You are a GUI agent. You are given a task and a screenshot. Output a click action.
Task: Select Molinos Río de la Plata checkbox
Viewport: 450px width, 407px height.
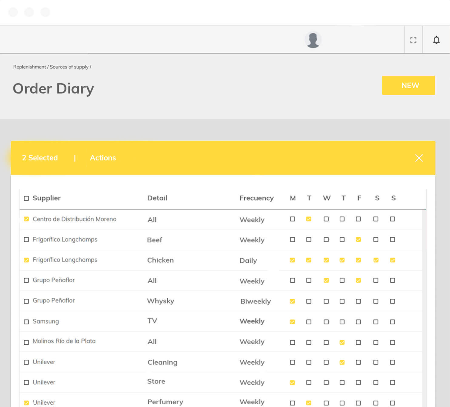coord(26,342)
